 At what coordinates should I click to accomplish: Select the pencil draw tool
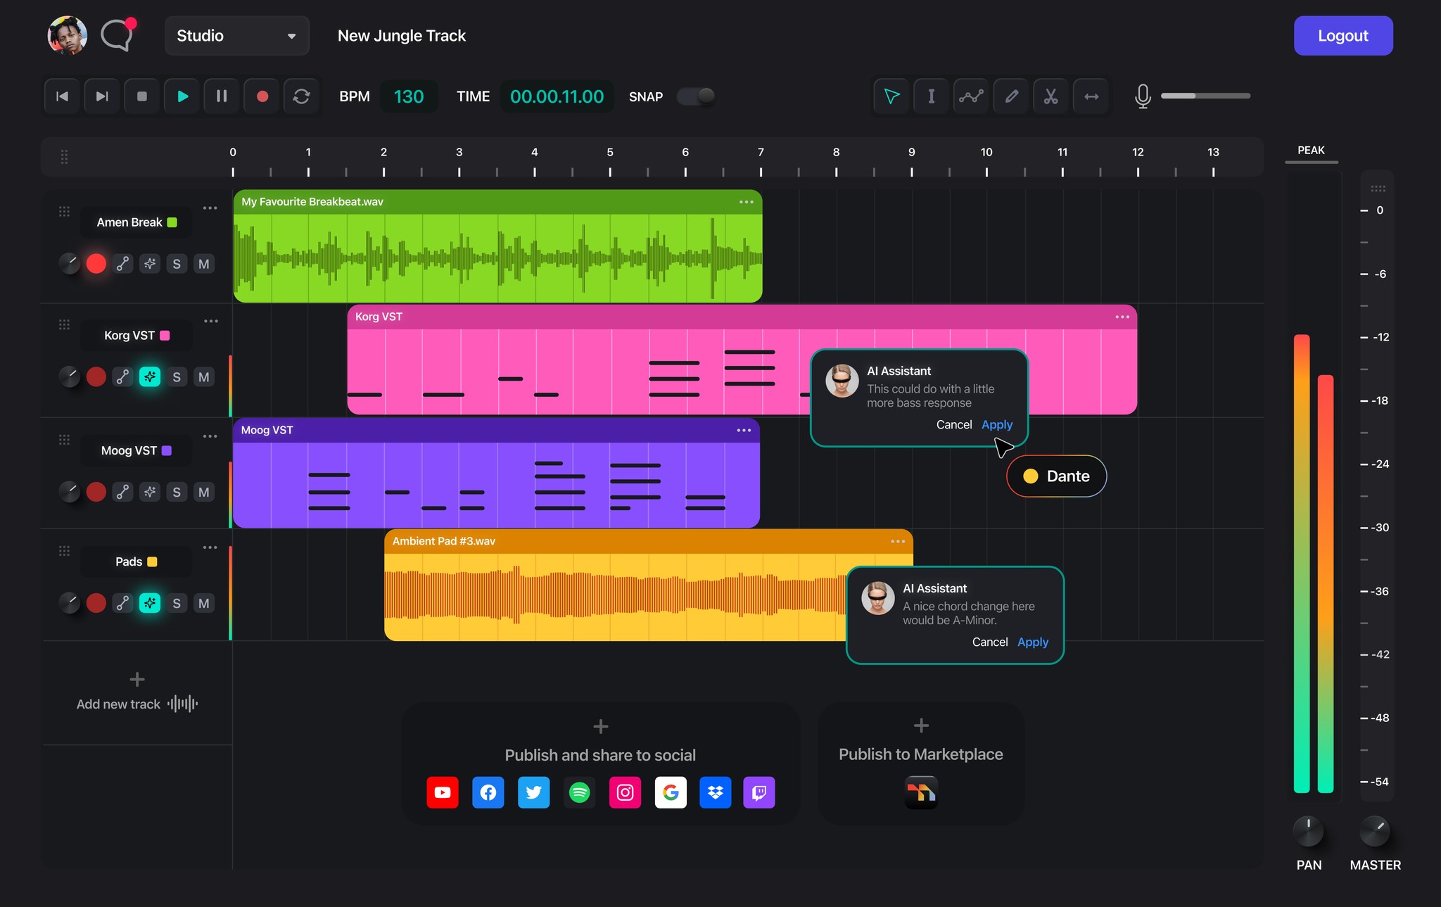click(1011, 96)
